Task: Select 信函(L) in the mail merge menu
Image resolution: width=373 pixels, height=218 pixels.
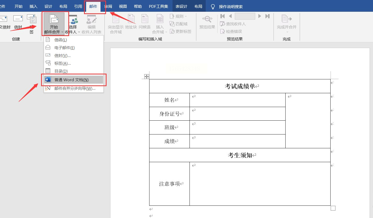Action: (60, 40)
